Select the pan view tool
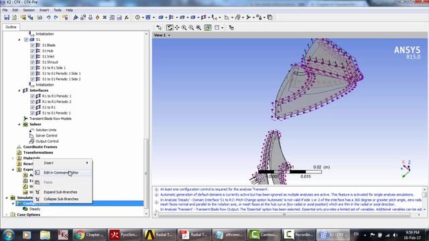The width and height of the screenshot is (429, 241). click(x=177, y=27)
